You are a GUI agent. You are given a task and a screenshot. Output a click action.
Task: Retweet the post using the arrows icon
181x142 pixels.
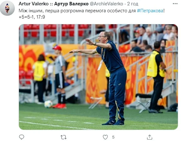pyautogui.click(x=63, y=137)
